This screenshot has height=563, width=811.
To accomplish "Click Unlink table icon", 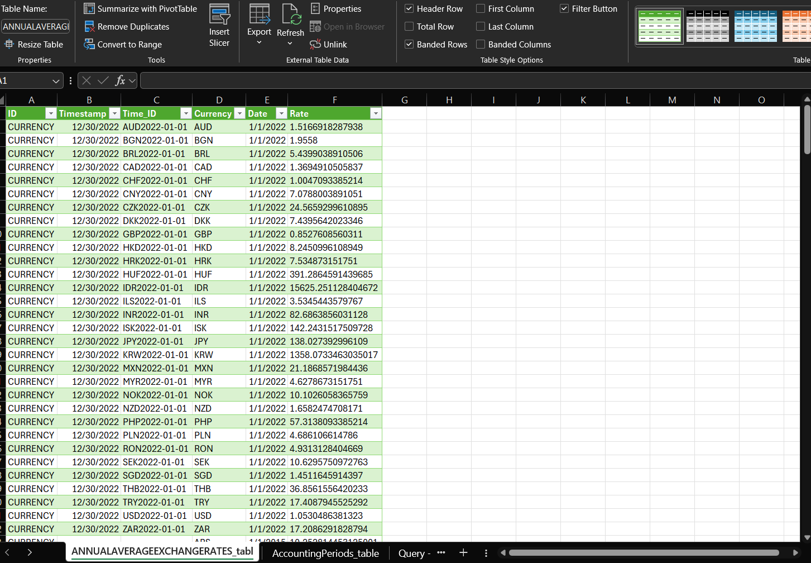I will click(315, 44).
